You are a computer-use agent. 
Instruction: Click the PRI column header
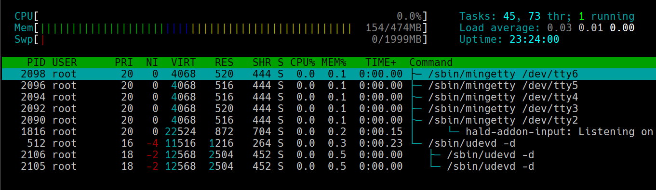pos(124,63)
